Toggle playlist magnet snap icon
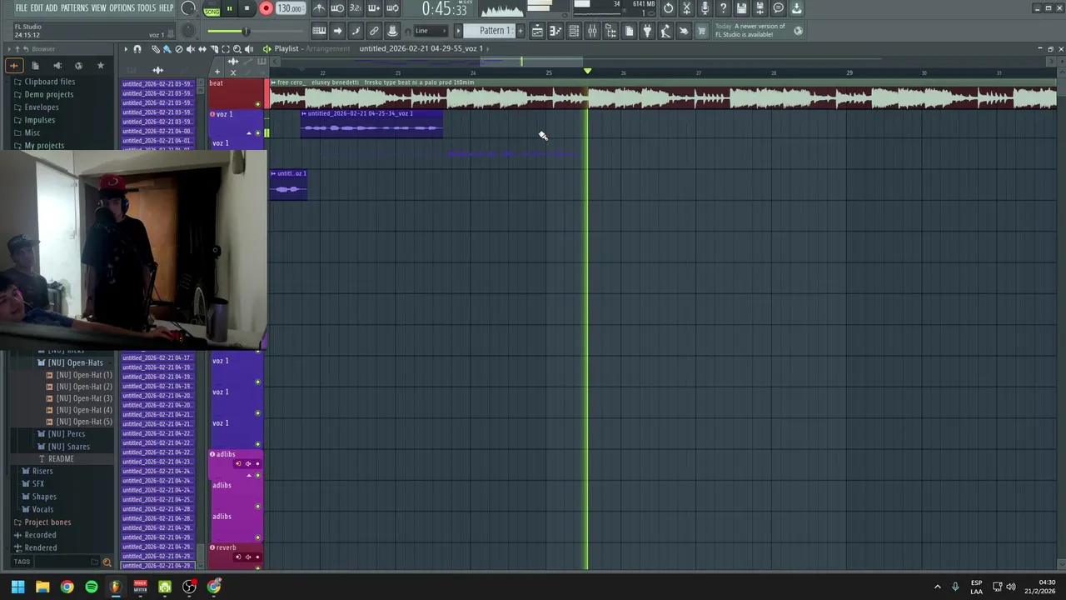1066x600 pixels. (x=137, y=49)
